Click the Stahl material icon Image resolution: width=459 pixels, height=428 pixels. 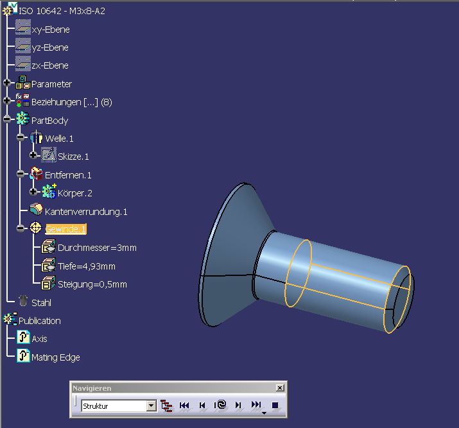click(23, 301)
